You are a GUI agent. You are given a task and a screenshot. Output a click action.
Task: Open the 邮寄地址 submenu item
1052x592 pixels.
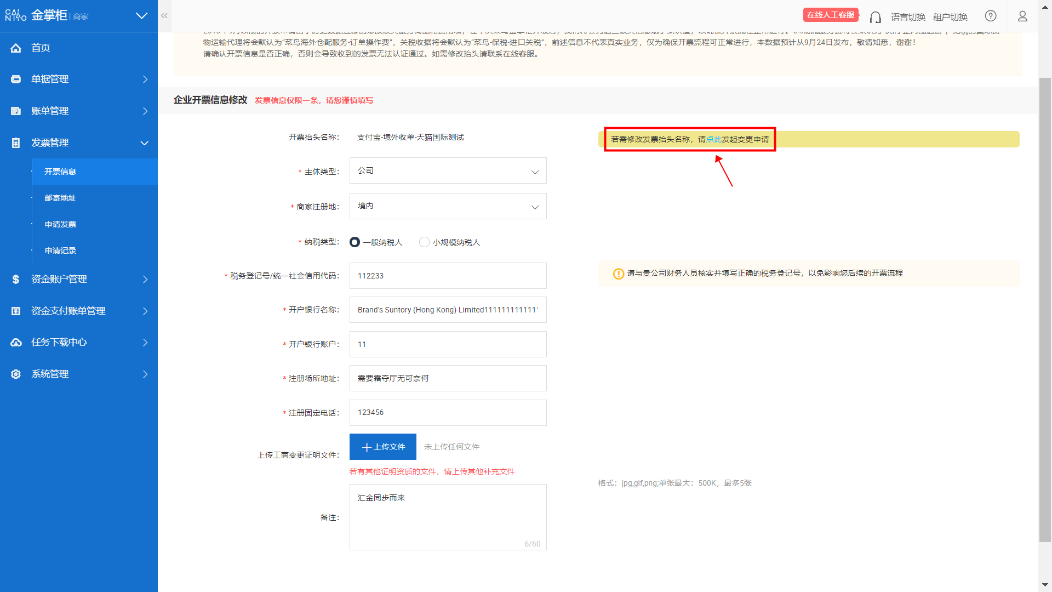95,198
